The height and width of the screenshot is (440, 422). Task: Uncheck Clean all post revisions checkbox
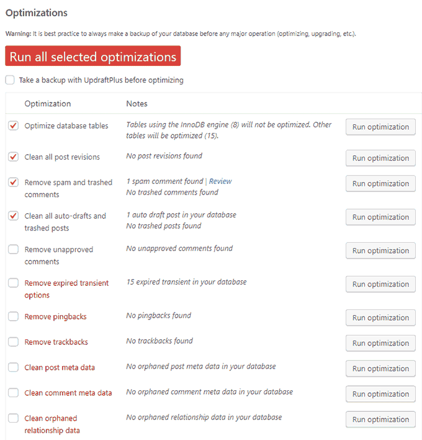(13, 157)
